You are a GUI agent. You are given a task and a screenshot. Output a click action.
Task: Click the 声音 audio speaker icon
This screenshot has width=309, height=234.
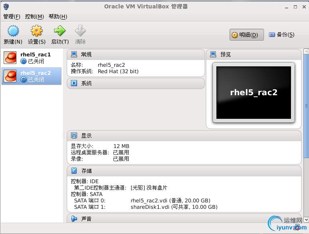pyautogui.click(x=74, y=219)
